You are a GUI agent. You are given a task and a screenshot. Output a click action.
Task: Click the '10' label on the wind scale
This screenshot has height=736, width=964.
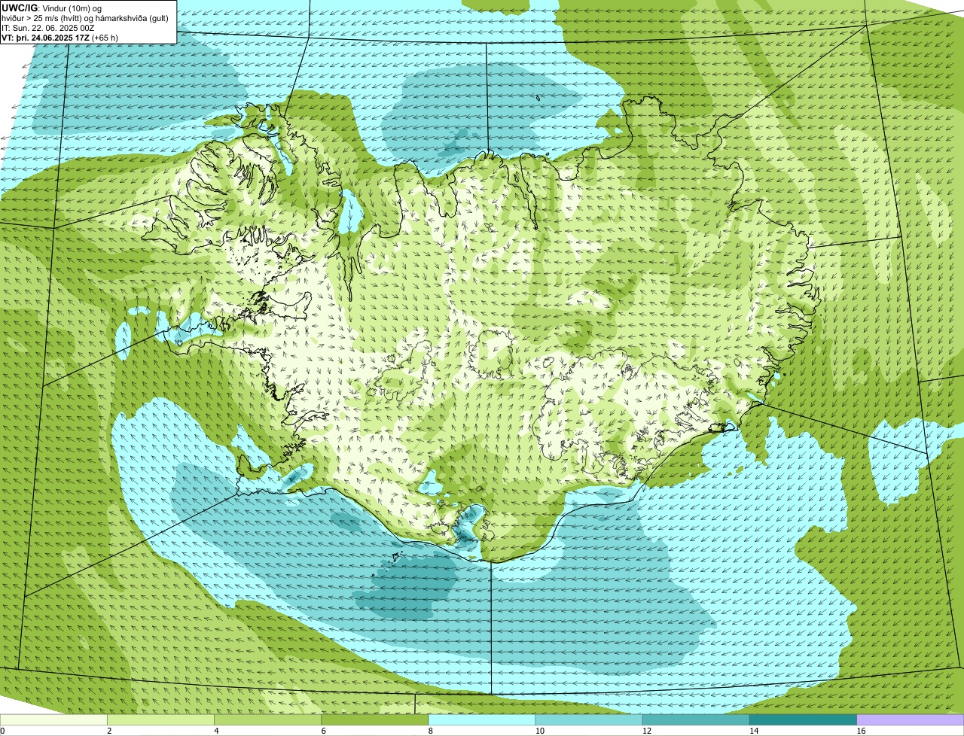click(539, 731)
